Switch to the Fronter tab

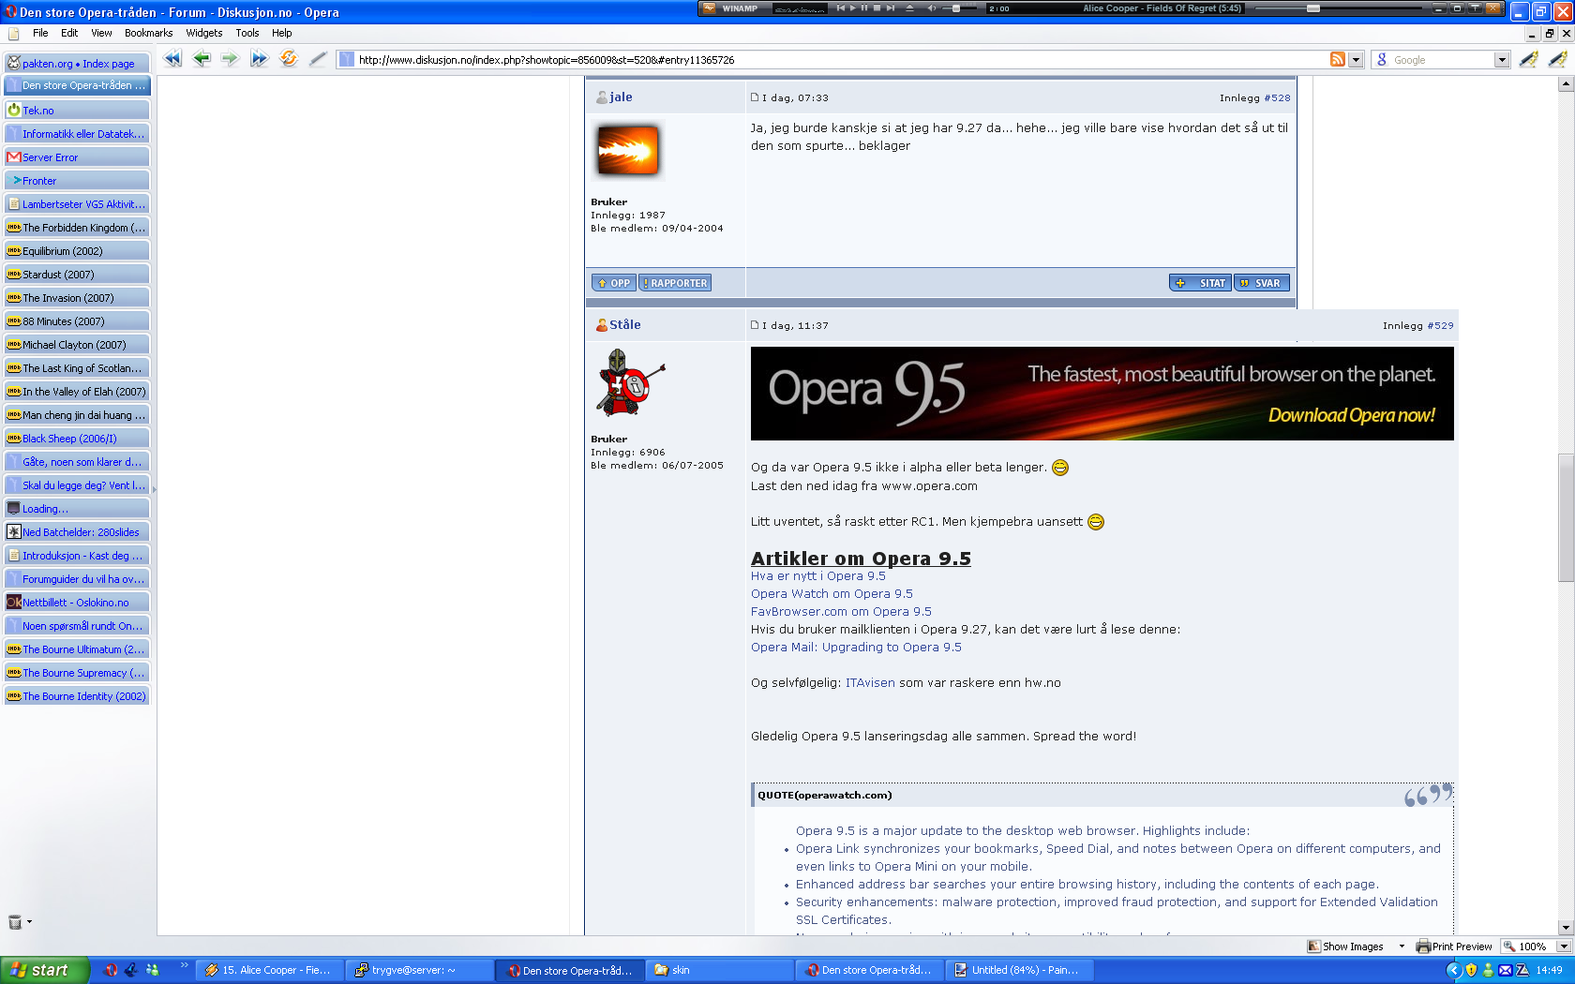(x=77, y=181)
